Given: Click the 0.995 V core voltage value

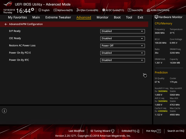Looking at the screenshot, I should tap(173, 43).
